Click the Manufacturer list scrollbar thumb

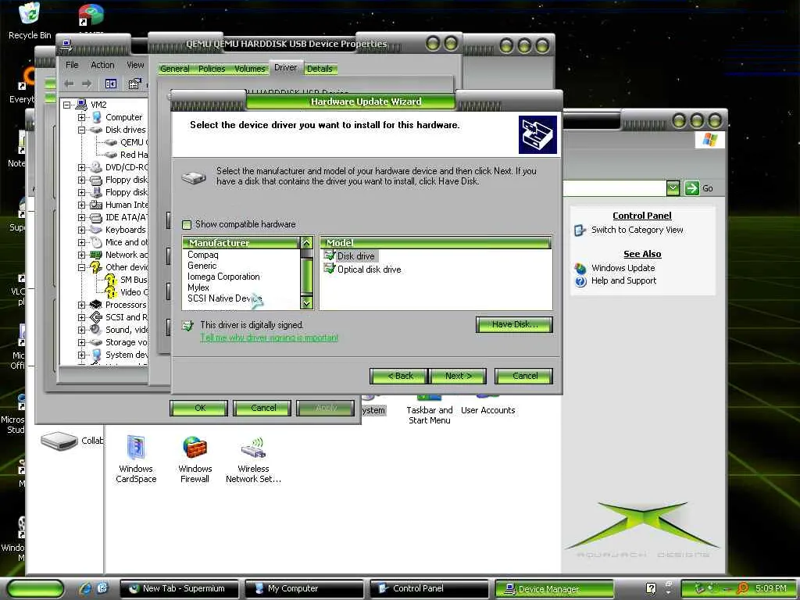click(306, 276)
